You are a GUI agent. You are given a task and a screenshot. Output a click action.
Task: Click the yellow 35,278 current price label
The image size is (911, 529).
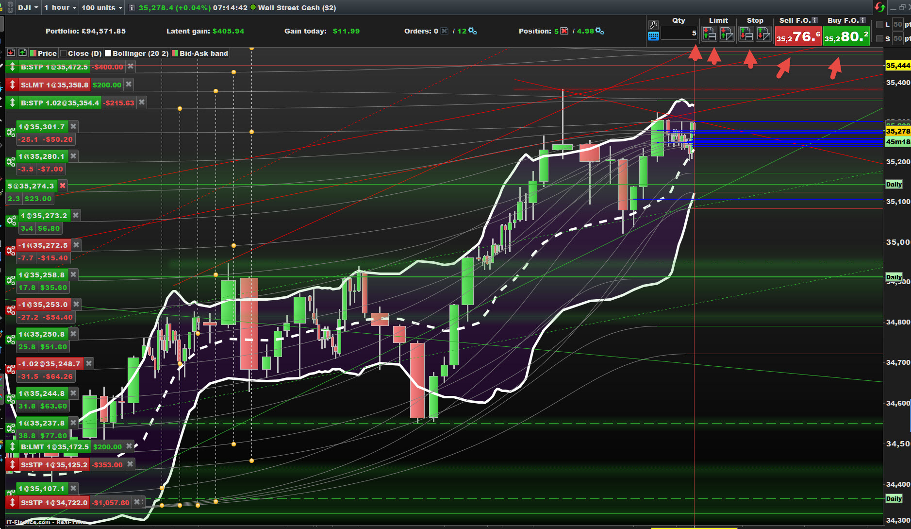tap(898, 131)
